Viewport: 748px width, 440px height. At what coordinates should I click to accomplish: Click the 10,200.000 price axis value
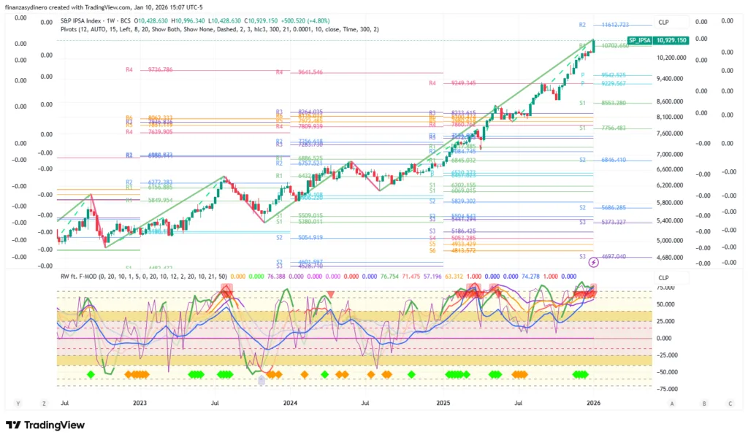[x=671, y=58]
